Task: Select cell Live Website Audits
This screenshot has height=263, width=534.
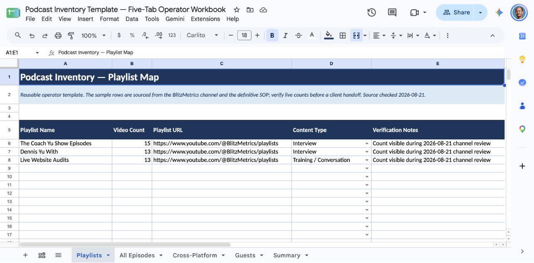Action: pos(65,160)
